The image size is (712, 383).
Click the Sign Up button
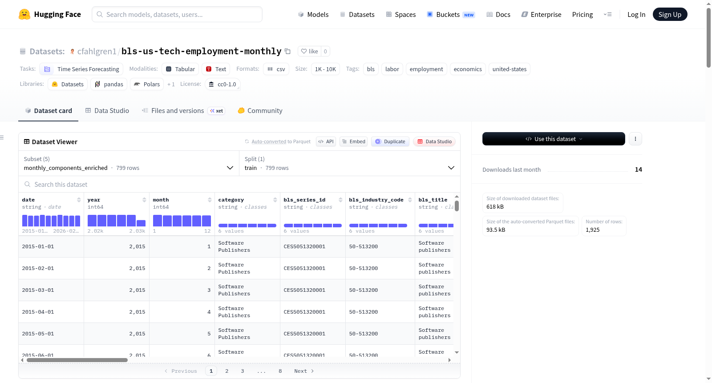(x=670, y=14)
